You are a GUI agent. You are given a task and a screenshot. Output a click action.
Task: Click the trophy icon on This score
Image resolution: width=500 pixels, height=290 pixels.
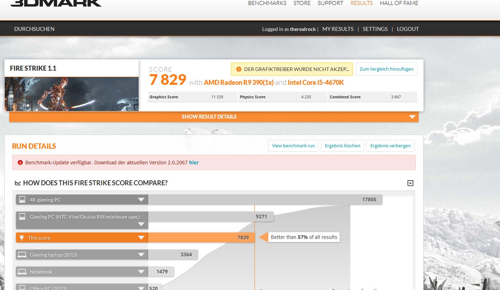pyautogui.click(x=22, y=237)
